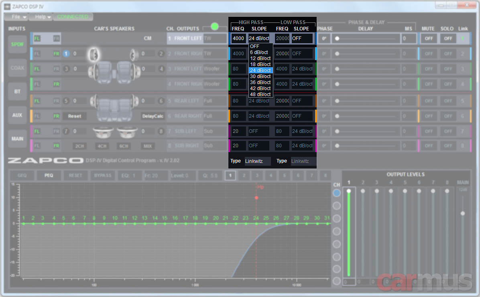The image size is (480, 297).
Task: Choose 48 dB/oct slope option
Action: 260,94
